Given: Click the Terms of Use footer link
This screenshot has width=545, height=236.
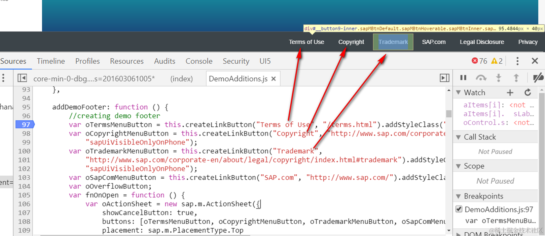Looking at the screenshot, I should point(306,42).
